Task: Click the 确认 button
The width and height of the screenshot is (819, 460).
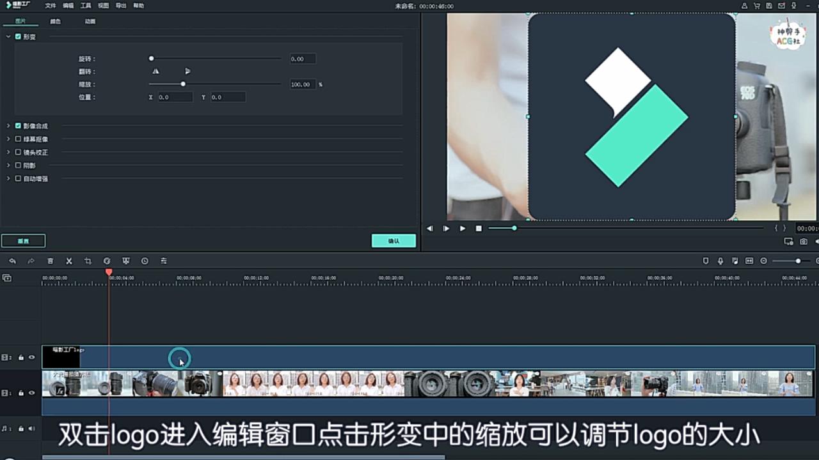Action: click(394, 241)
